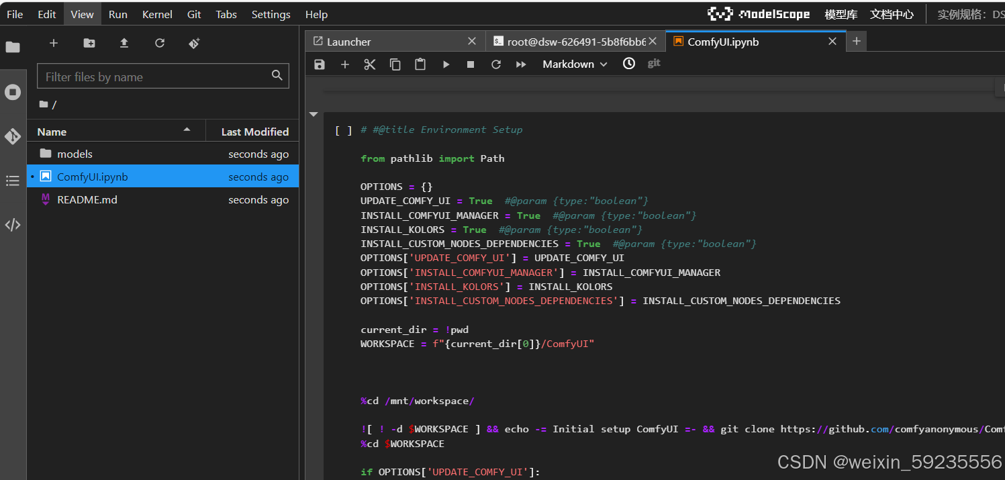Viewport: 1005px width, 480px height.
Task: Click the Git clone icon in file browser
Action: [x=194, y=43]
